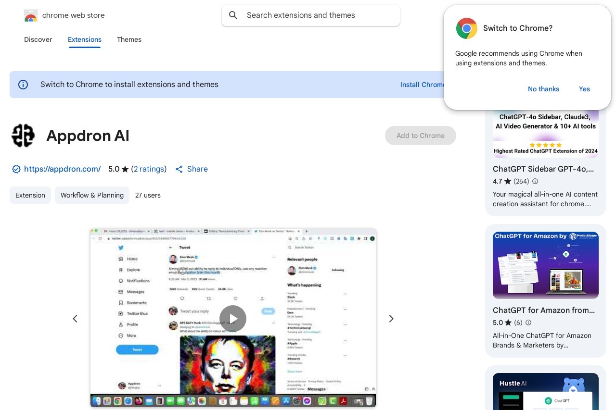Show the next screenshot with the right arrow
Viewport: 616px width, 410px height.
[x=391, y=319]
